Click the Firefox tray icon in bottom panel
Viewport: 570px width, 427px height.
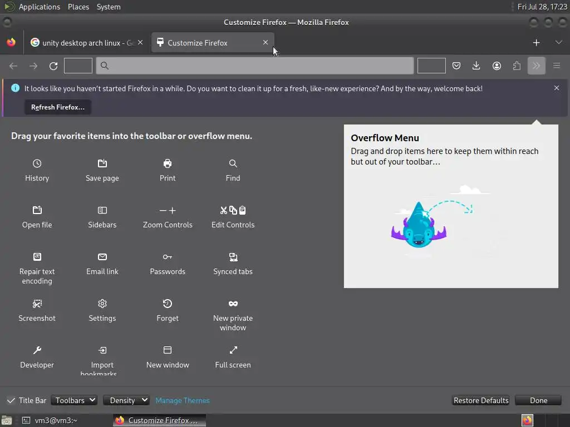tap(527, 420)
